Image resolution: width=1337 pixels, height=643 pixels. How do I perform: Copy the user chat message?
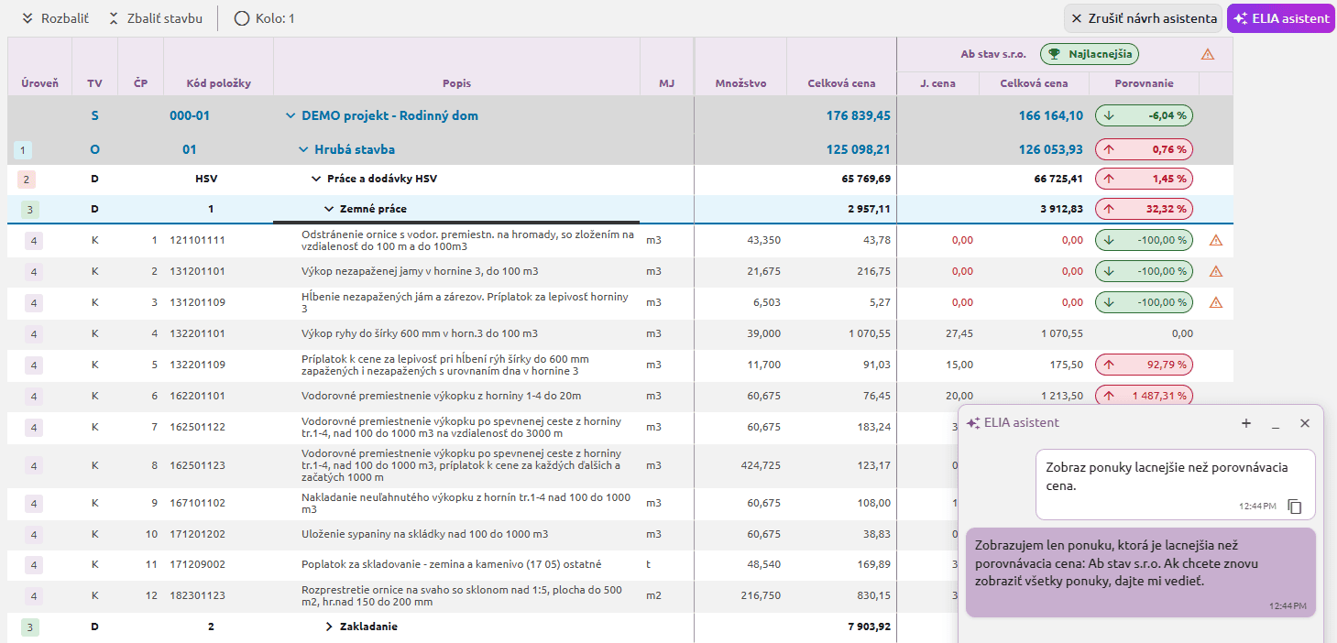1295,507
